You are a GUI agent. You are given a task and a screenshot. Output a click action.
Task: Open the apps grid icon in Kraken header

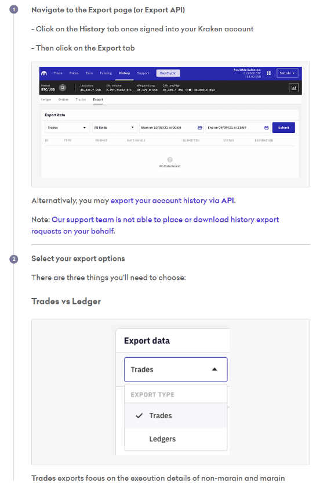268,73
